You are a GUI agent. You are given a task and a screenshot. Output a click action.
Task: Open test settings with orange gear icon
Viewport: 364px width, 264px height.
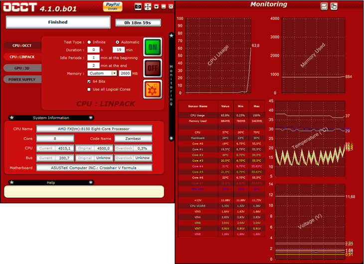pyautogui.click(x=153, y=89)
